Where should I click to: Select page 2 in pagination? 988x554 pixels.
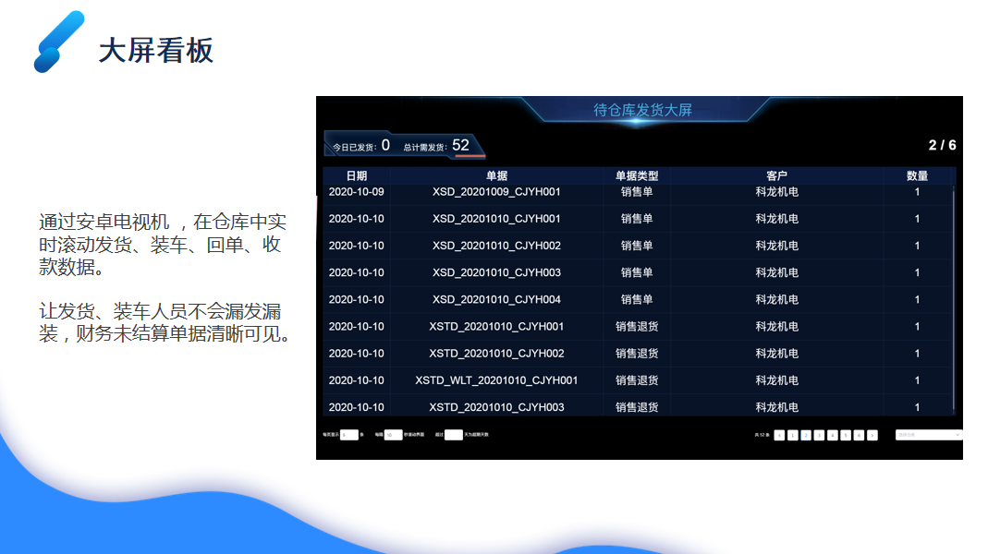click(806, 435)
